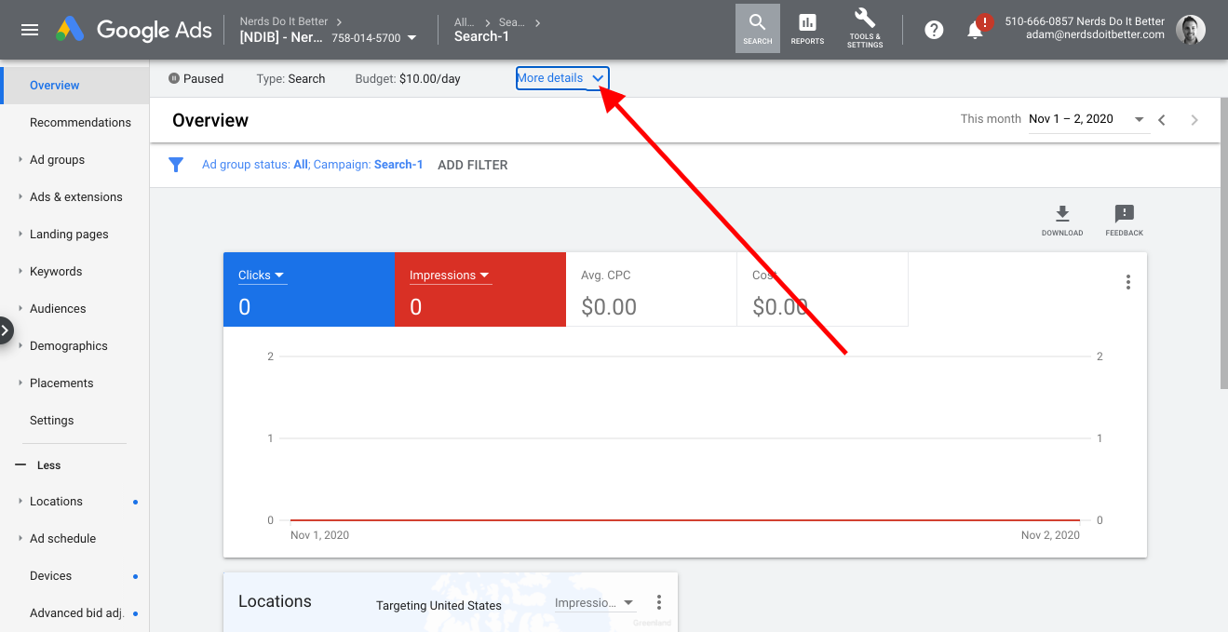Click Nerds Do It Better breadcrumb
This screenshot has height=632, width=1228.
coord(284,21)
